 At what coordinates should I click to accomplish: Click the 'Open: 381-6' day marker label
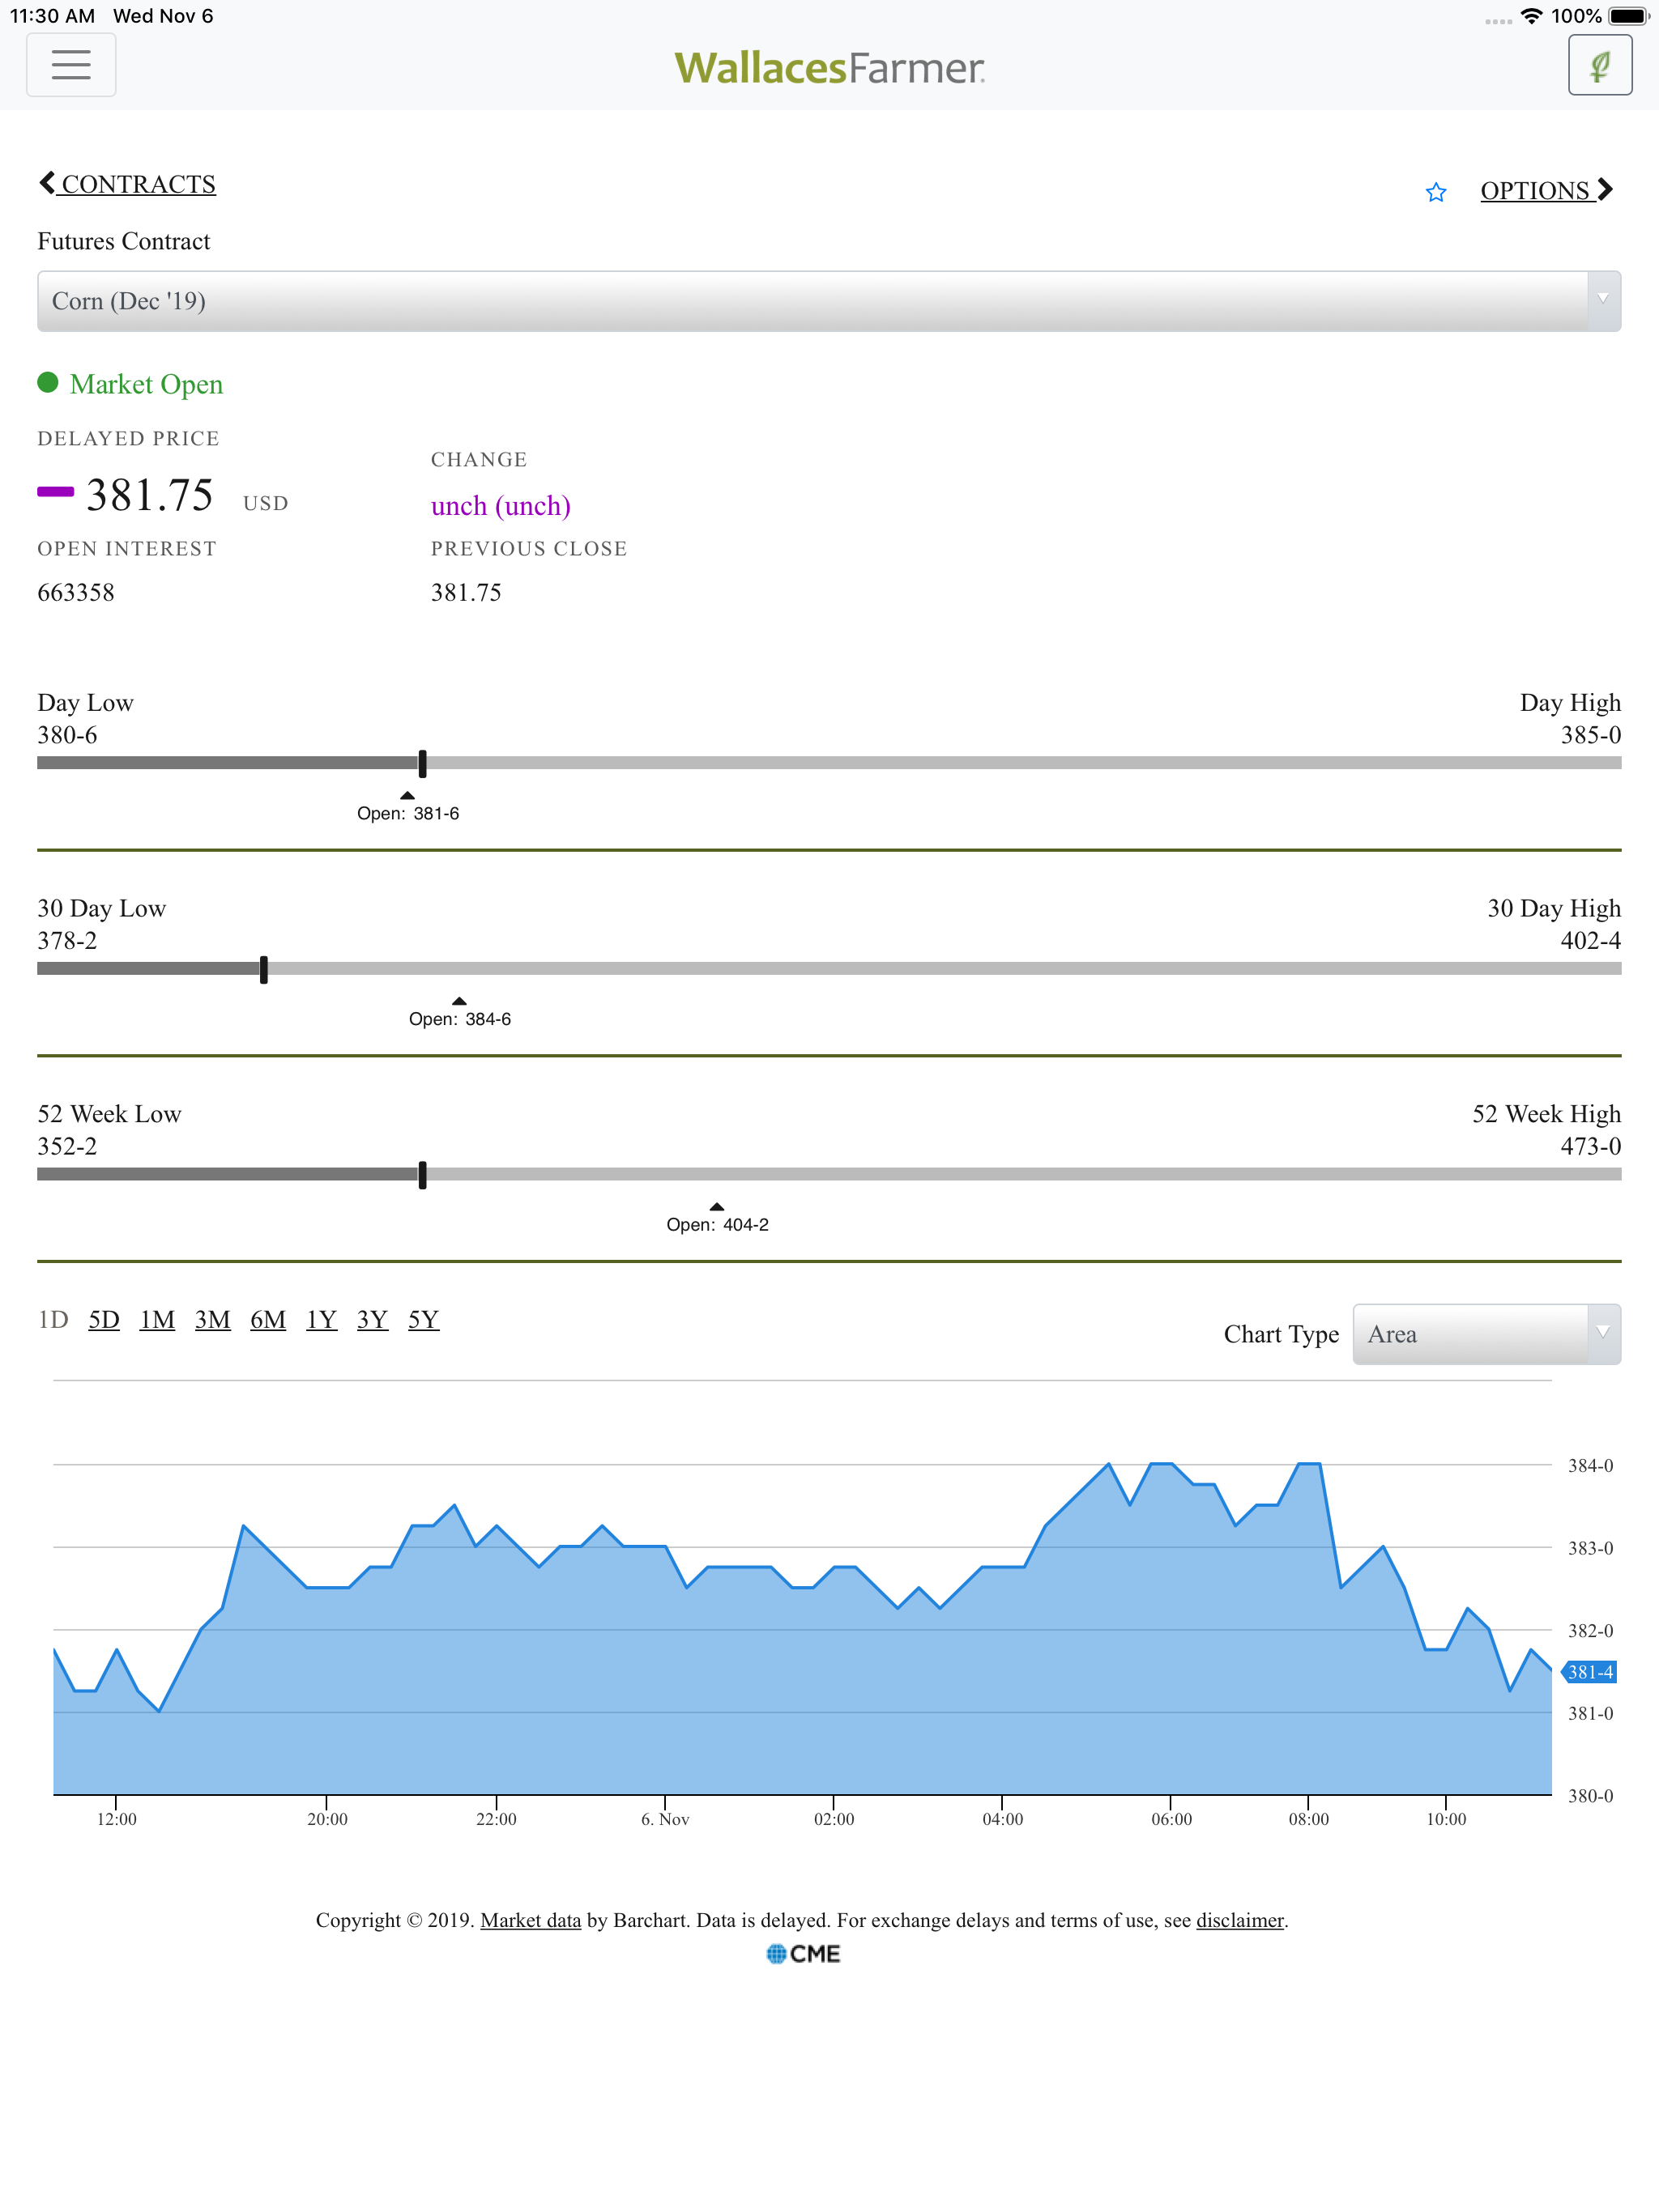408,814
